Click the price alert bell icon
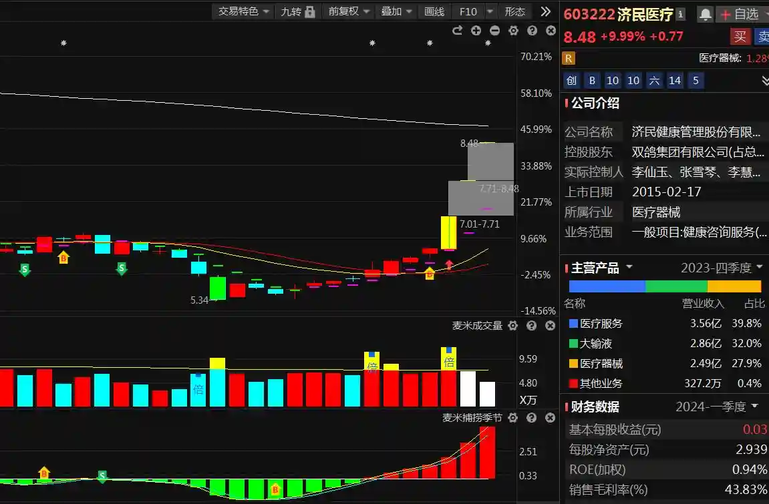Image resolution: width=769 pixels, height=504 pixels. click(x=705, y=14)
